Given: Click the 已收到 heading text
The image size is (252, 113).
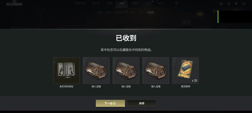Looking at the screenshot, I should pyautogui.click(x=126, y=38).
